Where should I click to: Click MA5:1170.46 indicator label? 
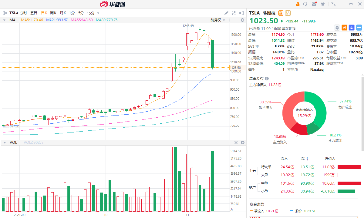click(32, 20)
